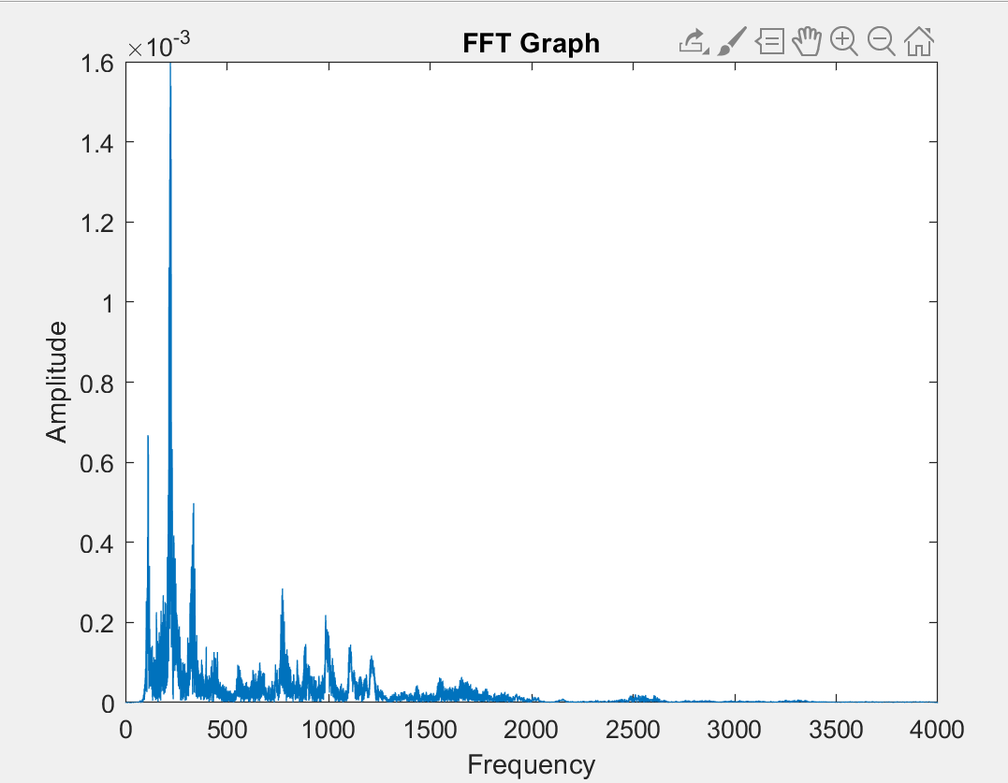Select the Pan tool
This screenshot has width=1008, height=783.
pos(807,40)
